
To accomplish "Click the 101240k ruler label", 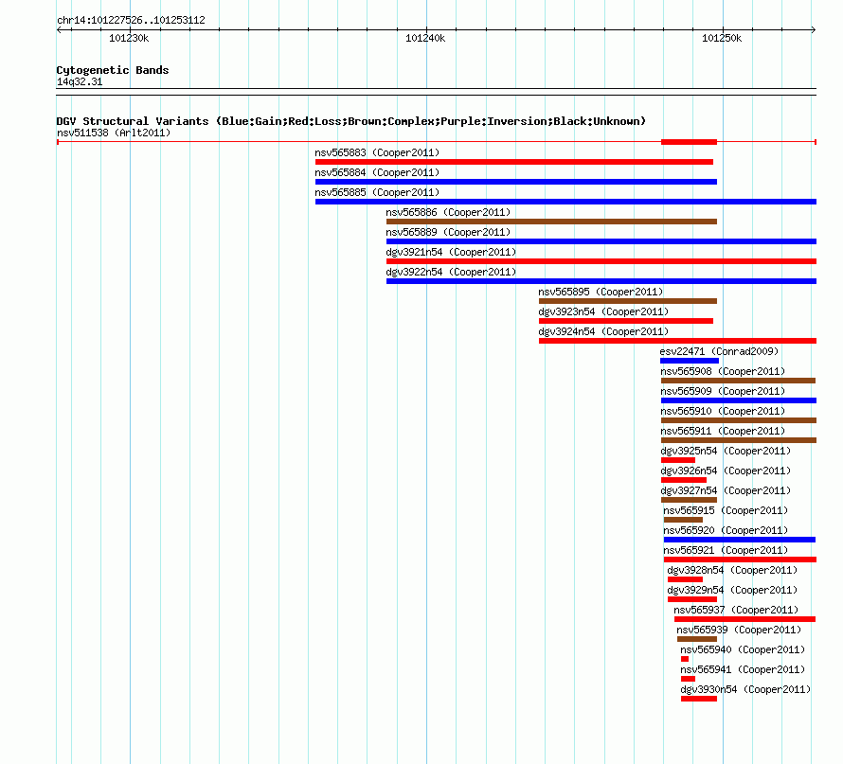I will pos(425,38).
